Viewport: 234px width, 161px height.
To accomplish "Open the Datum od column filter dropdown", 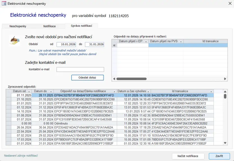I will [29, 92].
